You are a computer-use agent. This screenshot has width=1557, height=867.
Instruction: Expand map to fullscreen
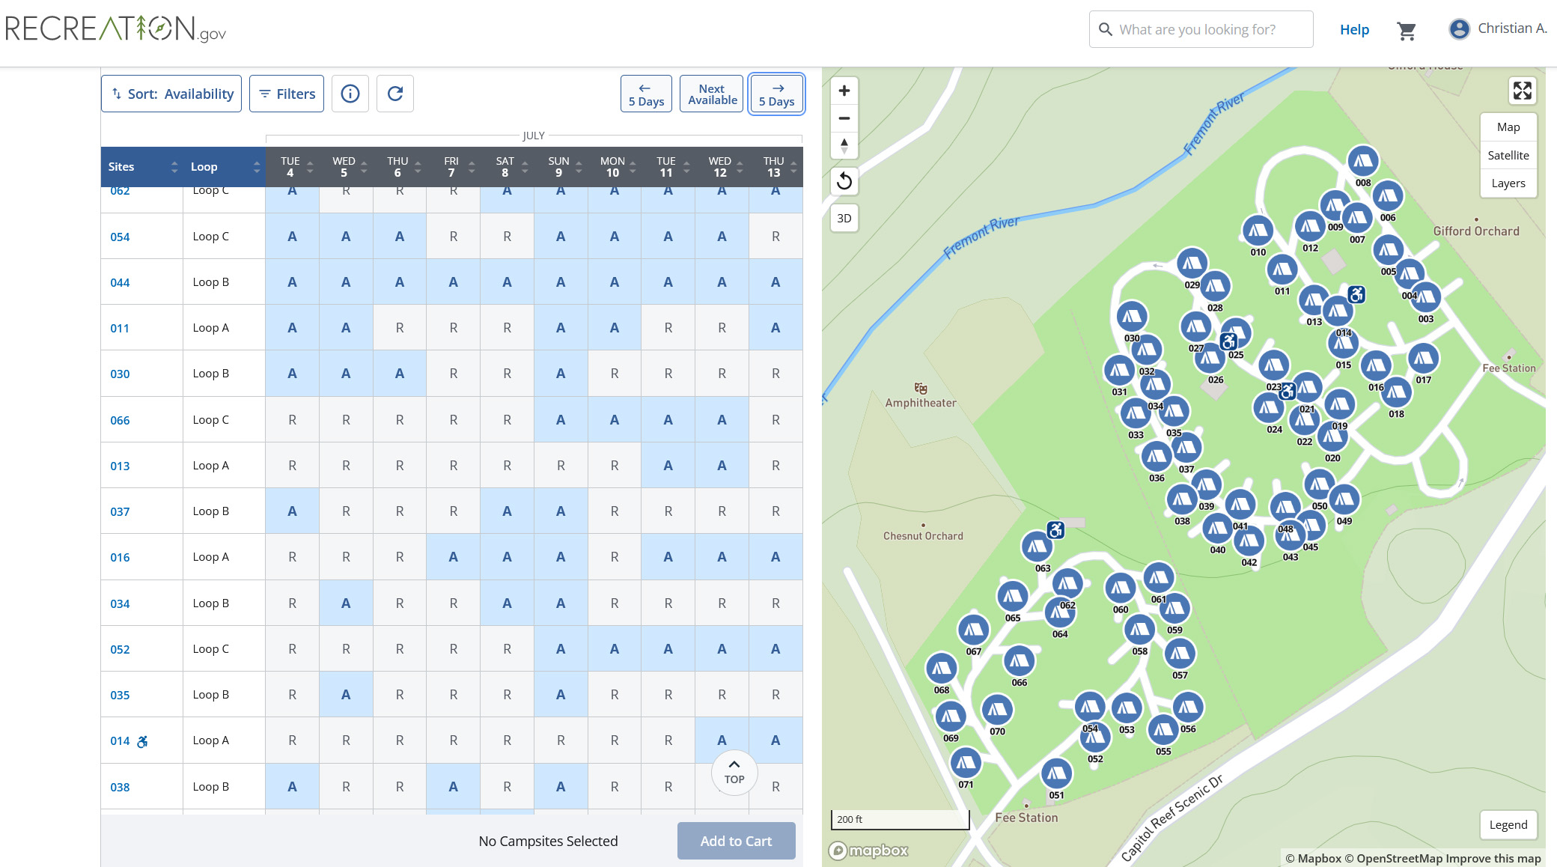tap(1522, 91)
